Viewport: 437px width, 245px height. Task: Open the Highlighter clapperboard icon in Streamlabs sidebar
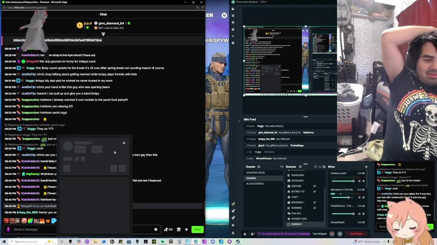(233, 29)
